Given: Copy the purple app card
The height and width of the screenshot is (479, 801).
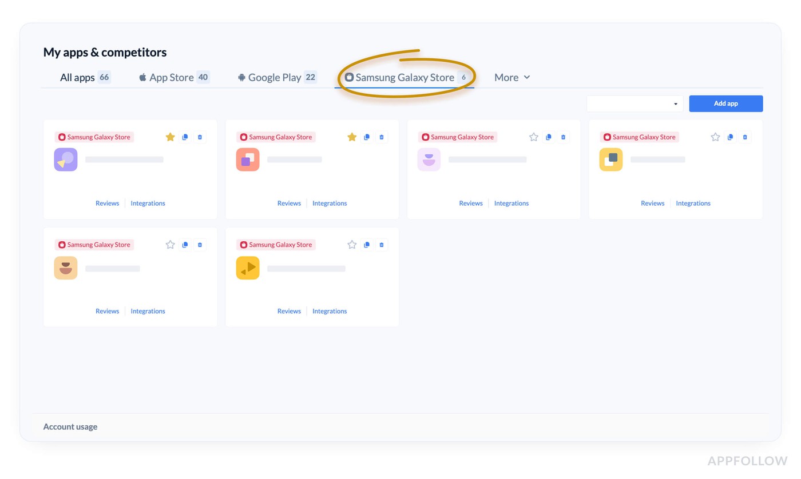Looking at the screenshot, I should click(185, 137).
